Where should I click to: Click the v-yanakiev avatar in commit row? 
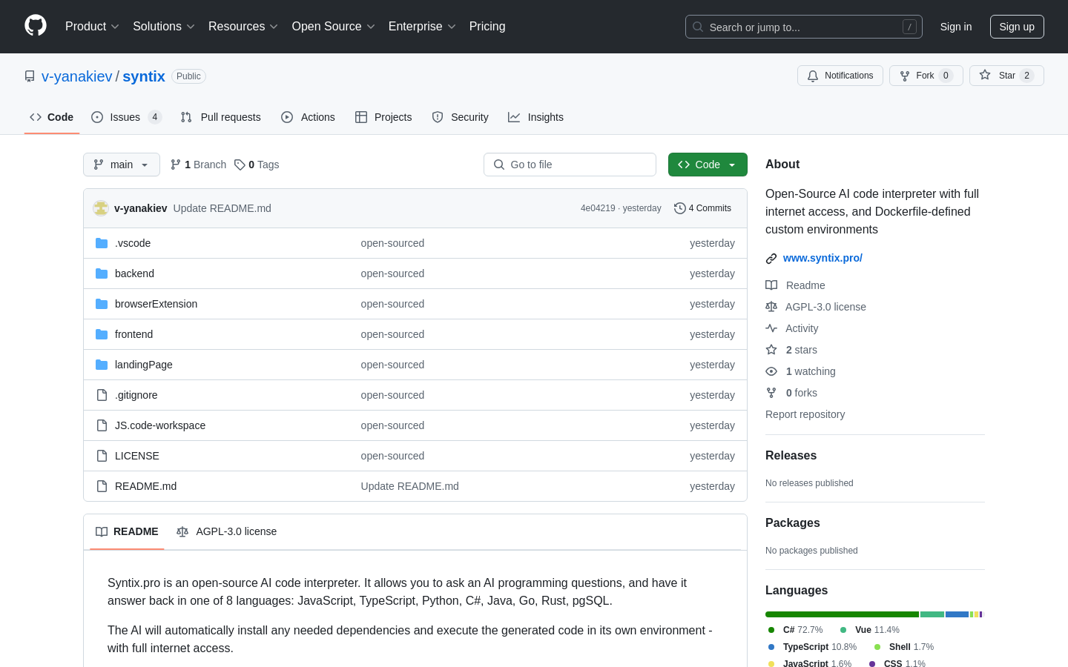point(101,208)
